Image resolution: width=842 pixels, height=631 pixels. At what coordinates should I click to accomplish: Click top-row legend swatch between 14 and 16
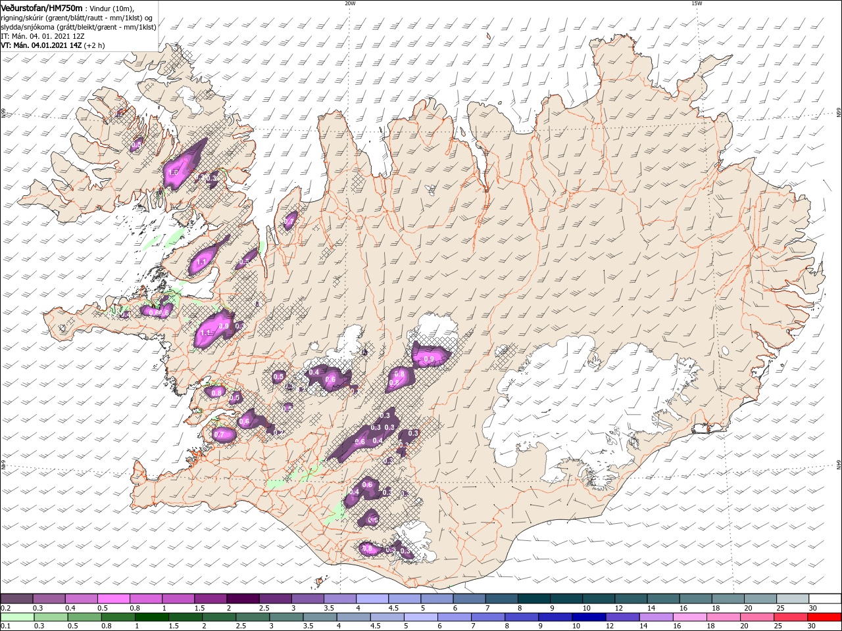662,599
